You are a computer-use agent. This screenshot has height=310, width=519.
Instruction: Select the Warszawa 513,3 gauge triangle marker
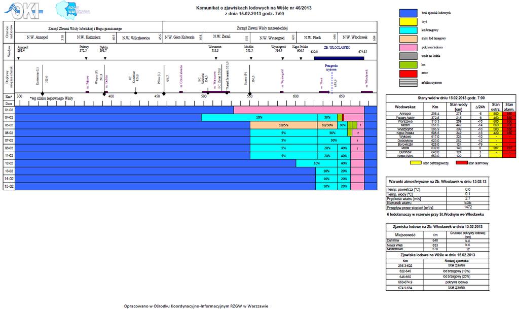[x=216, y=58]
